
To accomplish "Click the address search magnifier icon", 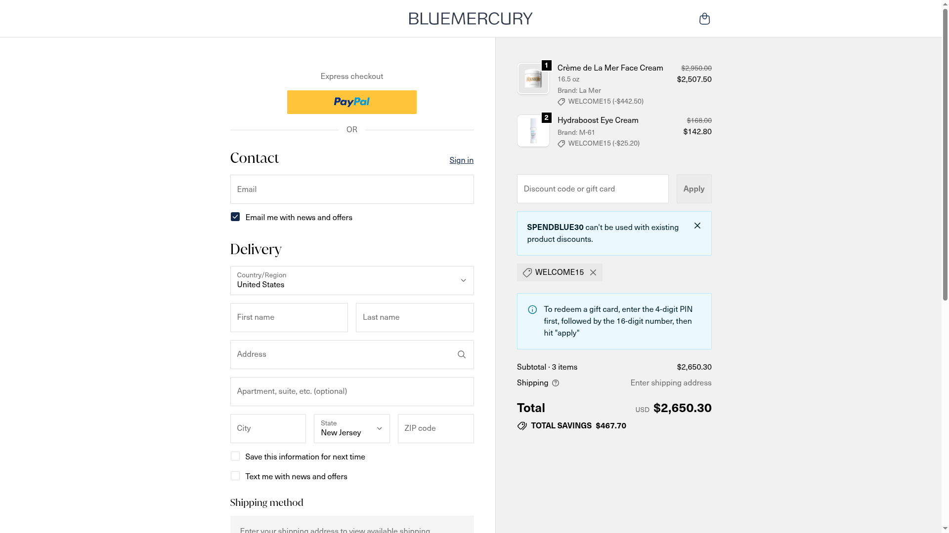I will [x=462, y=354].
